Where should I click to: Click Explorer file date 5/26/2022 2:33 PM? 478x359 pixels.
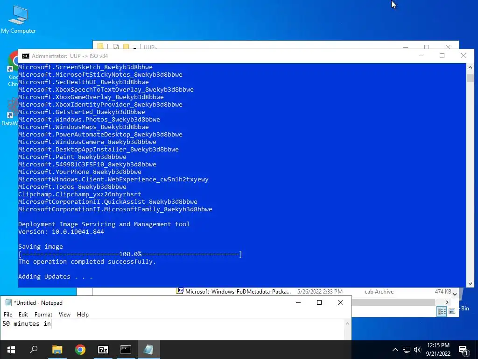tap(320, 292)
